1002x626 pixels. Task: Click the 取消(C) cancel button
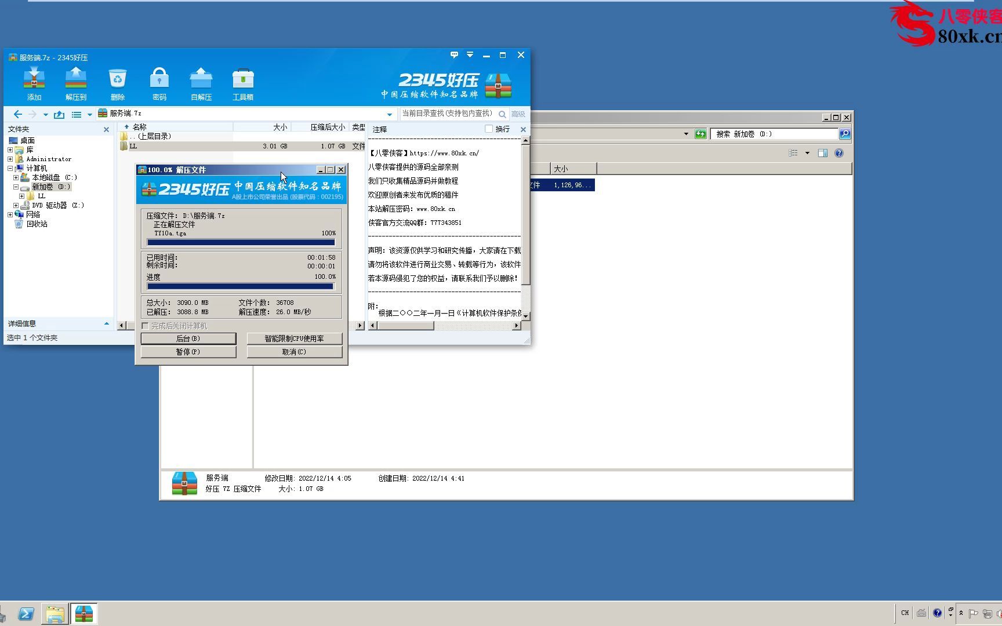[x=295, y=352]
